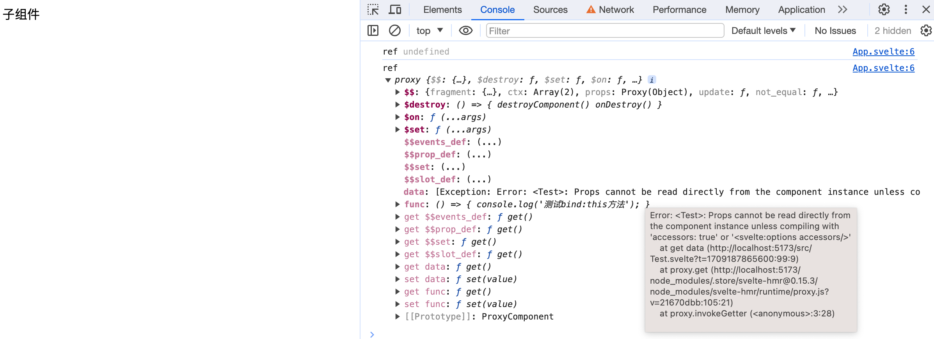Click the console Filter input field

(x=605, y=30)
